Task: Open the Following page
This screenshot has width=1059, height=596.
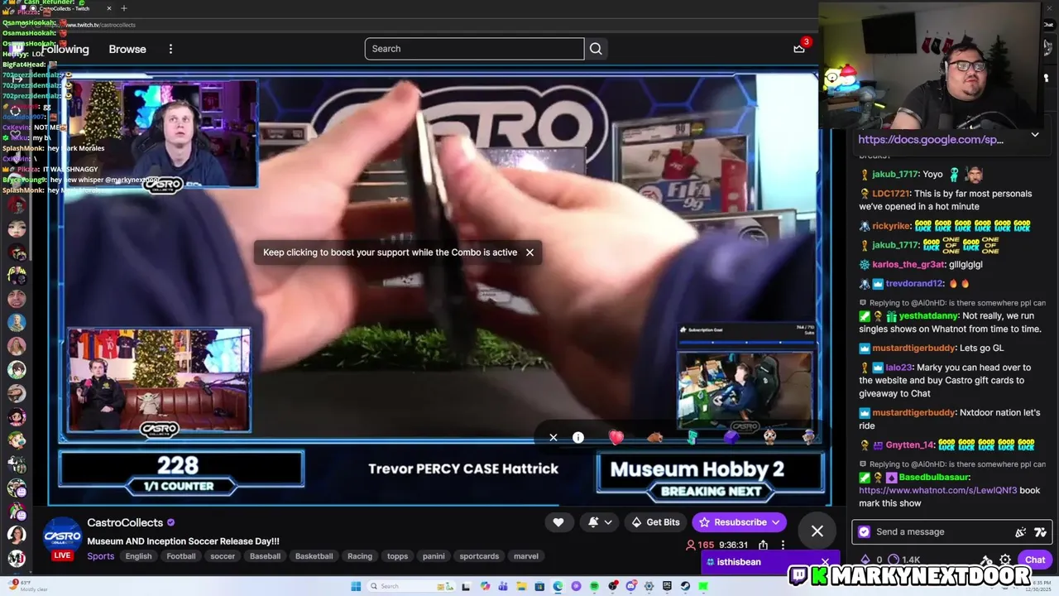Action: [65, 49]
